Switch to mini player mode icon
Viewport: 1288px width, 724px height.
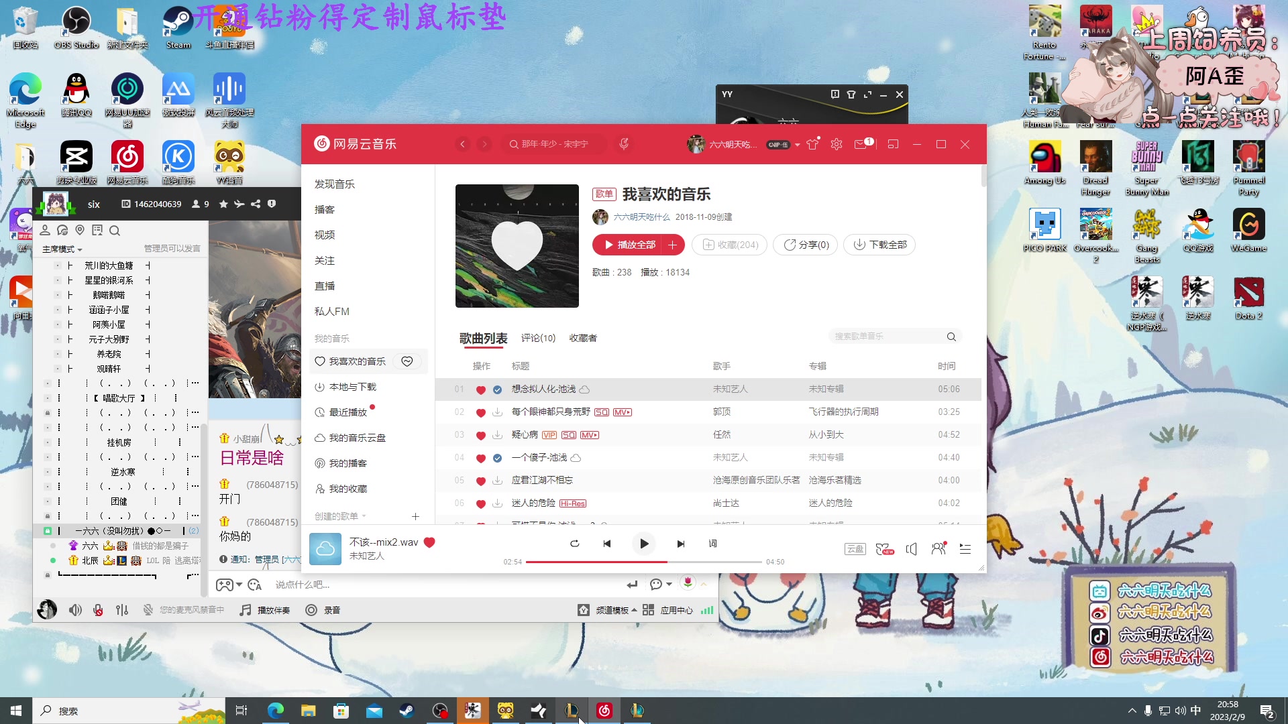(x=893, y=144)
